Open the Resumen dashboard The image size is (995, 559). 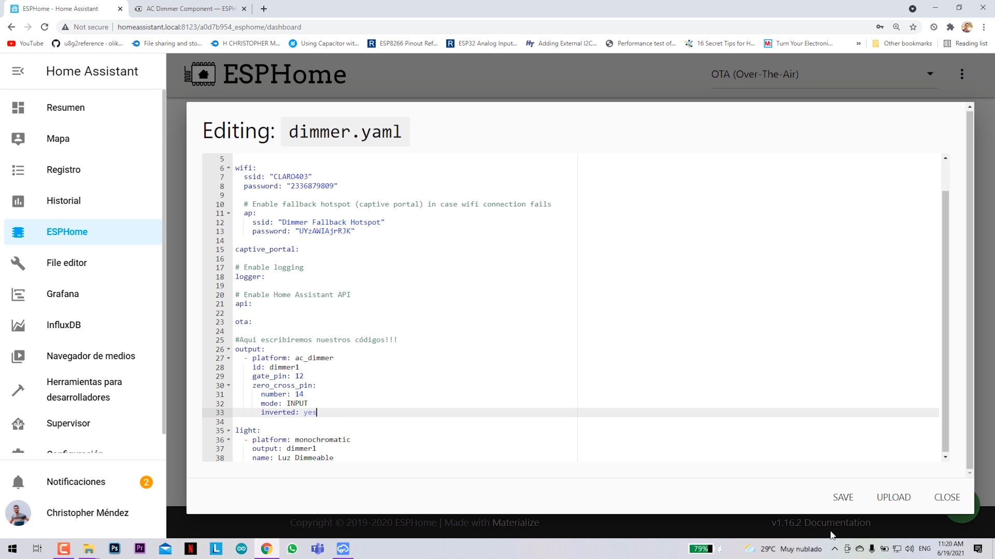[83, 108]
